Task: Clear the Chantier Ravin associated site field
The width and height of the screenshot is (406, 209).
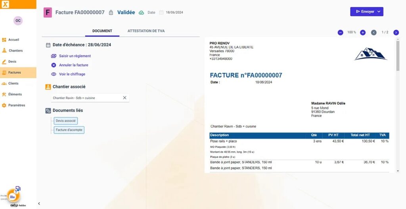Action: tap(124, 98)
